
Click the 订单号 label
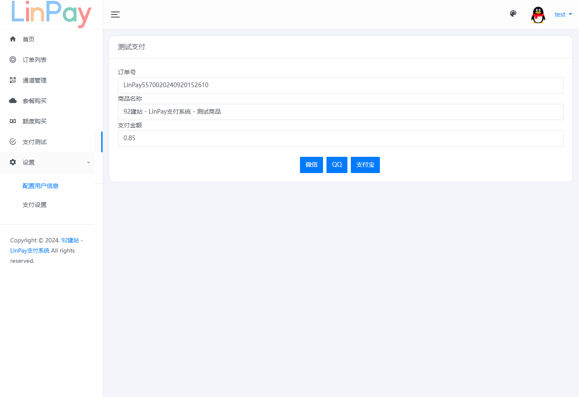click(x=127, y=72)
